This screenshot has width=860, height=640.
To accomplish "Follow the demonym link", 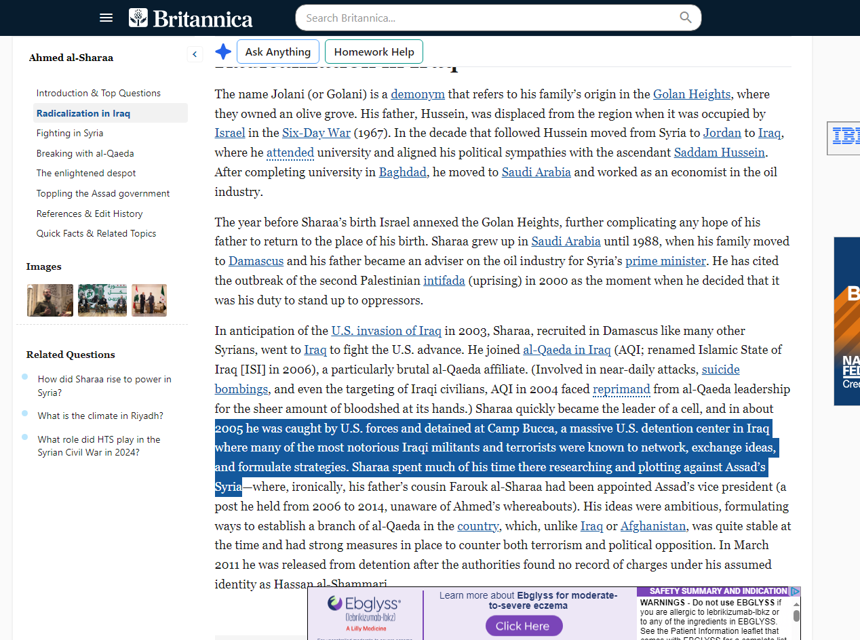I will coord(418,94).
